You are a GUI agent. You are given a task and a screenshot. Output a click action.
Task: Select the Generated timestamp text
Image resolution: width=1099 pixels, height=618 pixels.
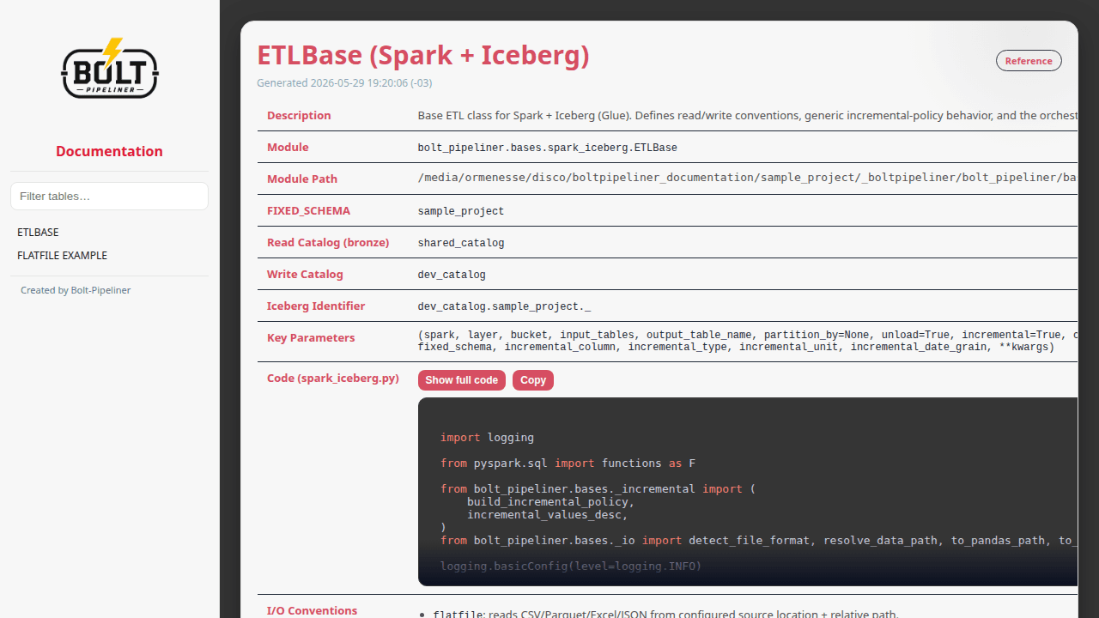[344, 83]
